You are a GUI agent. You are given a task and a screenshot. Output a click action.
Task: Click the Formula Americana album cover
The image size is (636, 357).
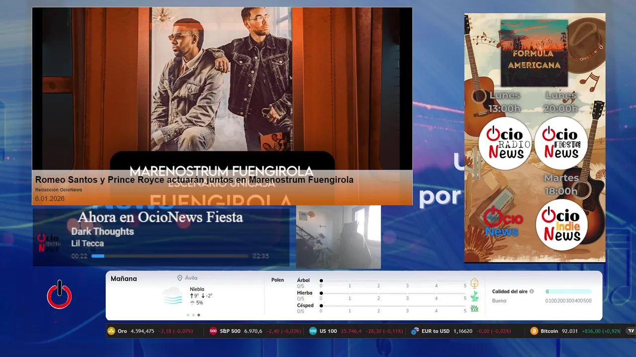pos(534,53)
